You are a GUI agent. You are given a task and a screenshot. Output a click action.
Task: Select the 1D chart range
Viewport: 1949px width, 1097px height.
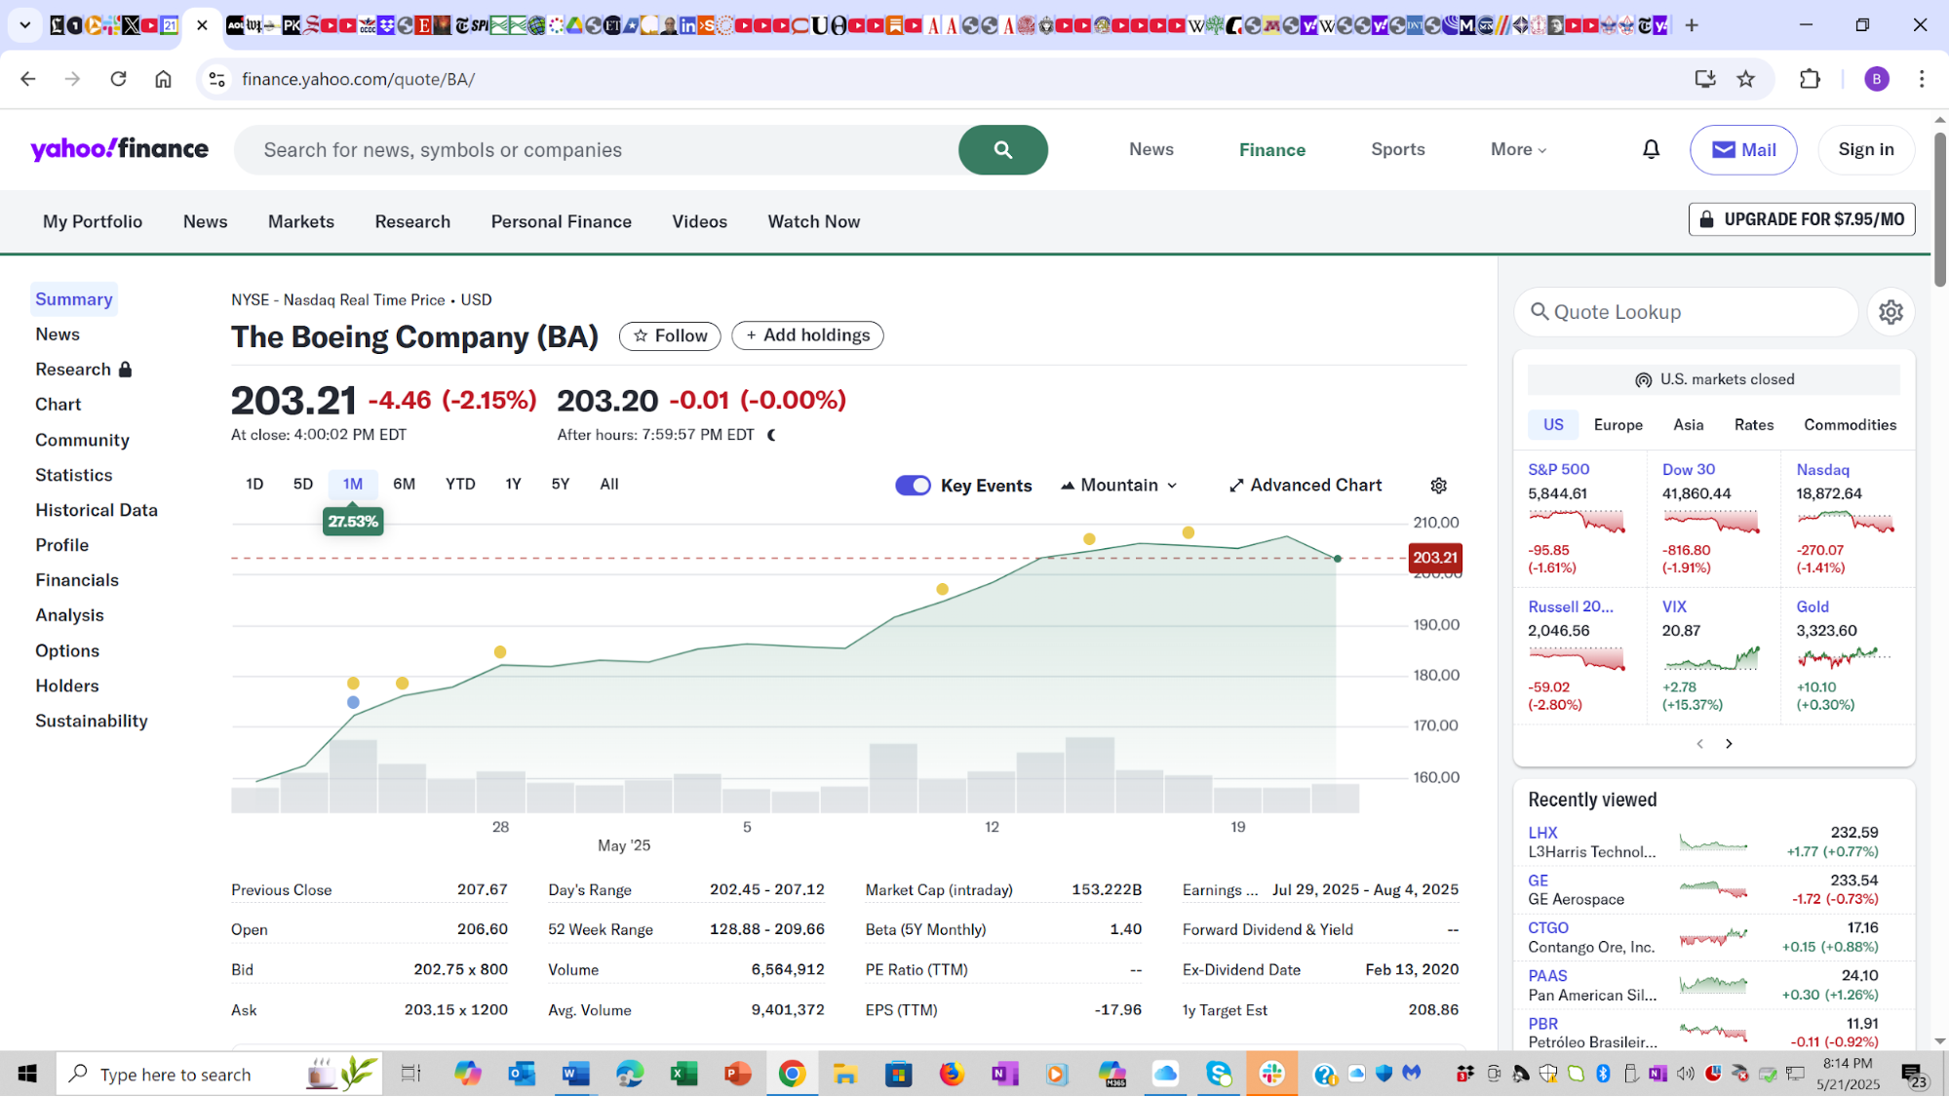tap(254, 485)
